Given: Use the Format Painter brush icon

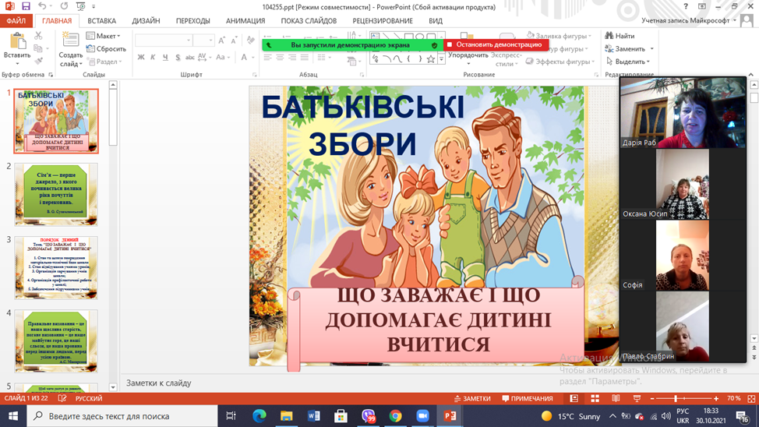Looking at the screenshot, I should [x=38, y=61].
